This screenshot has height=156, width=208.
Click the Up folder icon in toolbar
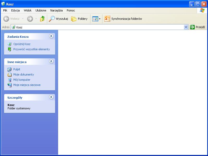[x=42, y=19]
